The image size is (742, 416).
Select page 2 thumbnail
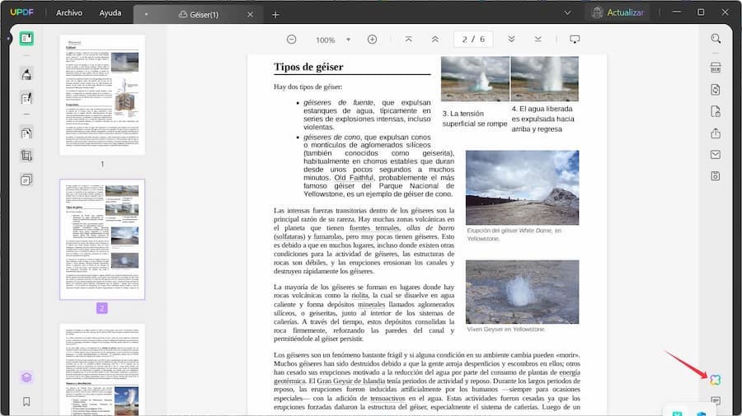point(102,239)
